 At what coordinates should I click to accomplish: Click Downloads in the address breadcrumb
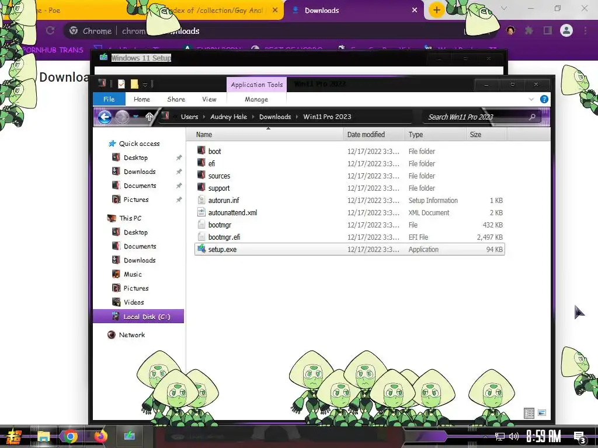(x=275, y=117)
